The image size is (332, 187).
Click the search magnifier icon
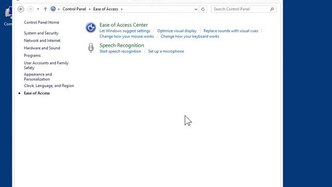click(272, 9)
